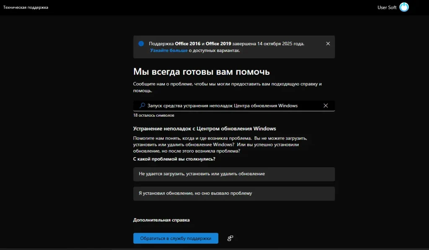Click the "User Soft" account name
Screen dimensions: 429x250
[x=387, y=8]
